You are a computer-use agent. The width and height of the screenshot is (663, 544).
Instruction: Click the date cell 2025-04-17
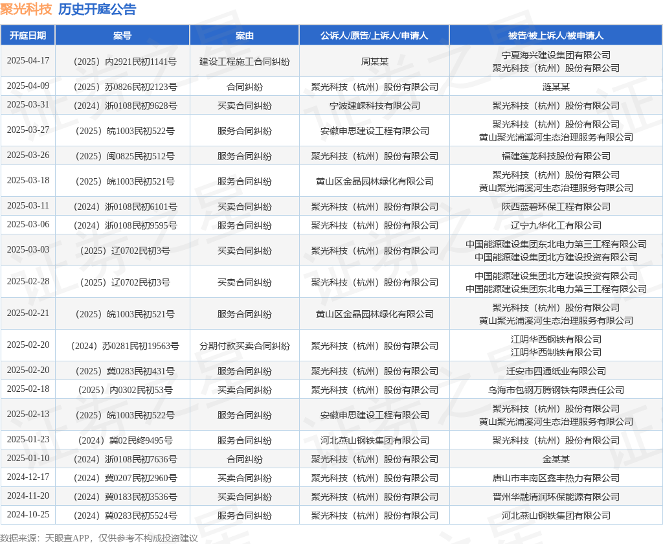point(28,60)
